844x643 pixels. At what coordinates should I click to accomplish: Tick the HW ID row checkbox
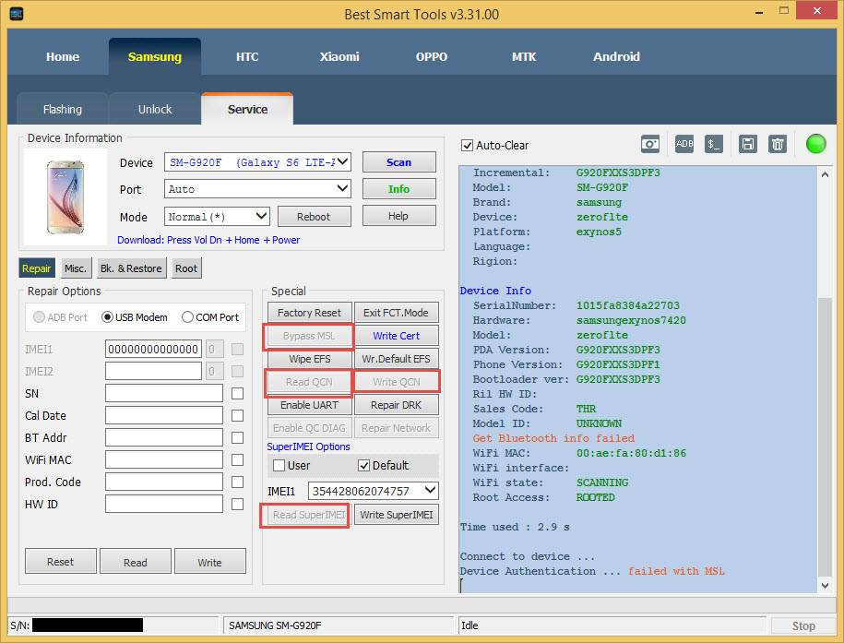click(237, 504)
